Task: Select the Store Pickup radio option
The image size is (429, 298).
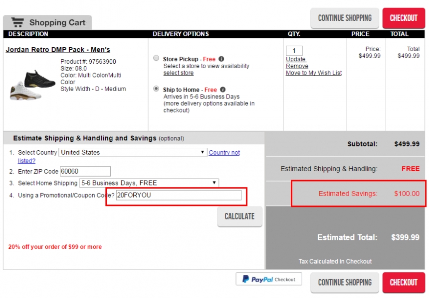Action: coord(156,58)
